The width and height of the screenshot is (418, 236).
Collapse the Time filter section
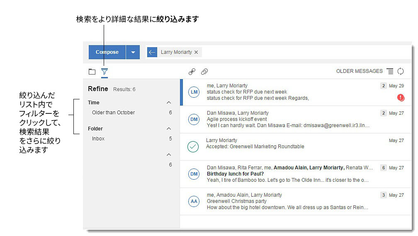click(x=169, y=102)
